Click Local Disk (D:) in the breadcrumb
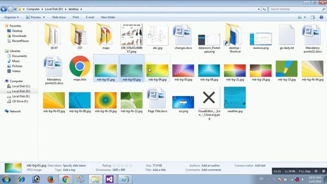The height and width of the screenshot is (184, 327). tap(54, 9)
